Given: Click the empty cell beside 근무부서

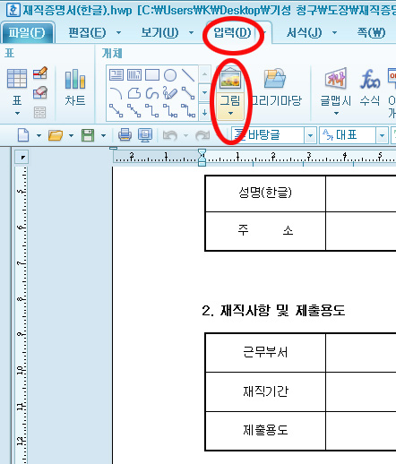Looking at the screenshot, I should (x=361, y=352).
